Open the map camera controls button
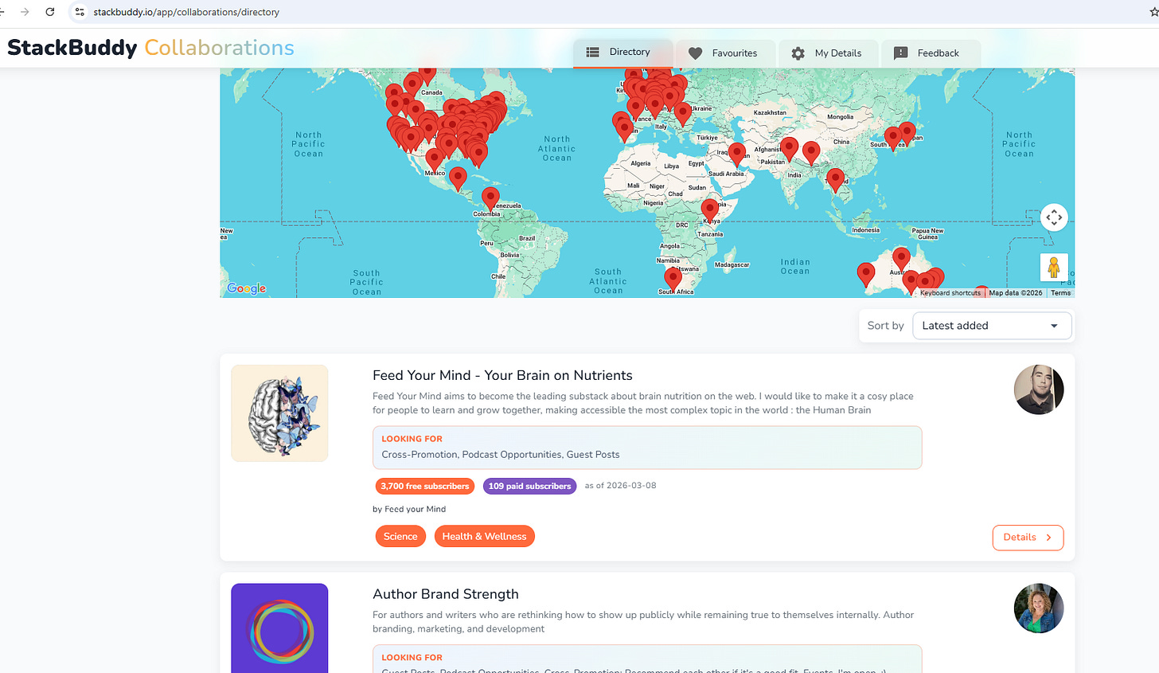Viewport: 1159px width, 673px height. (1054, 217)
